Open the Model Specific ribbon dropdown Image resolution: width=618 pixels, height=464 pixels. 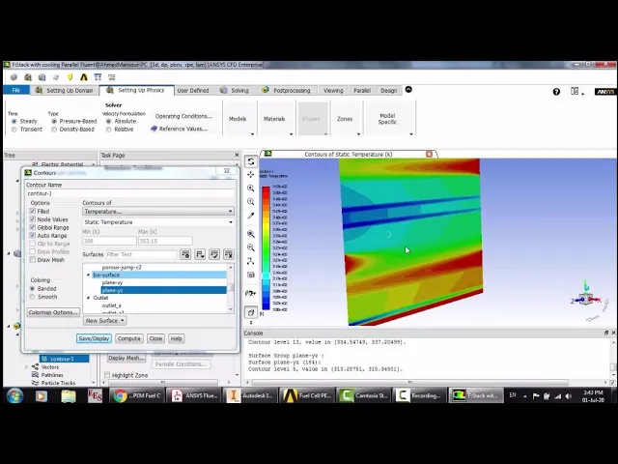point(390,119)
